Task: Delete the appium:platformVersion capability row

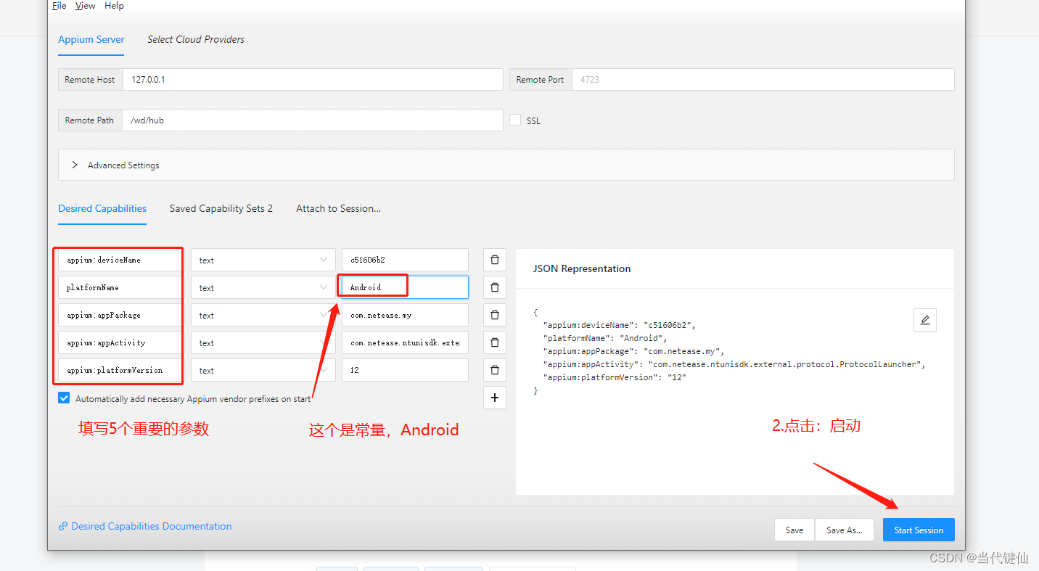Action: click(x=494, y=370)
